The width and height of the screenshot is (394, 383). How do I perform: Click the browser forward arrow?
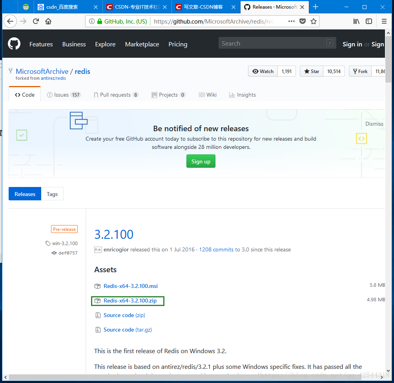[23, 21]
